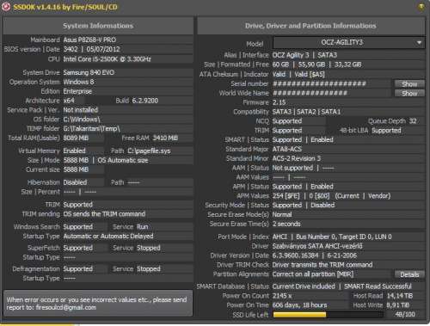Screen dimensions: 430x326
Task: Select Alias value OCZ Agility 3
Action: point(291,55)
